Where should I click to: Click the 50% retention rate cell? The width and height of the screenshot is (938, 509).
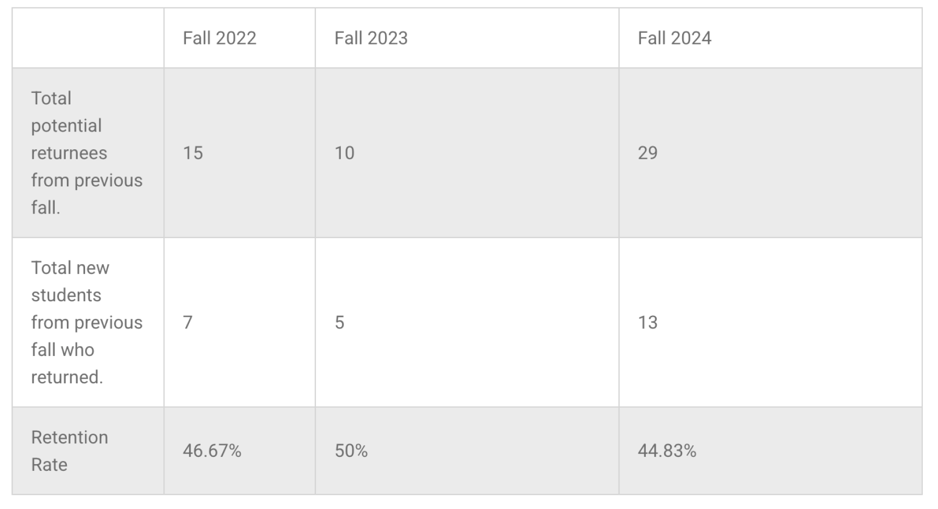[351, 451]
